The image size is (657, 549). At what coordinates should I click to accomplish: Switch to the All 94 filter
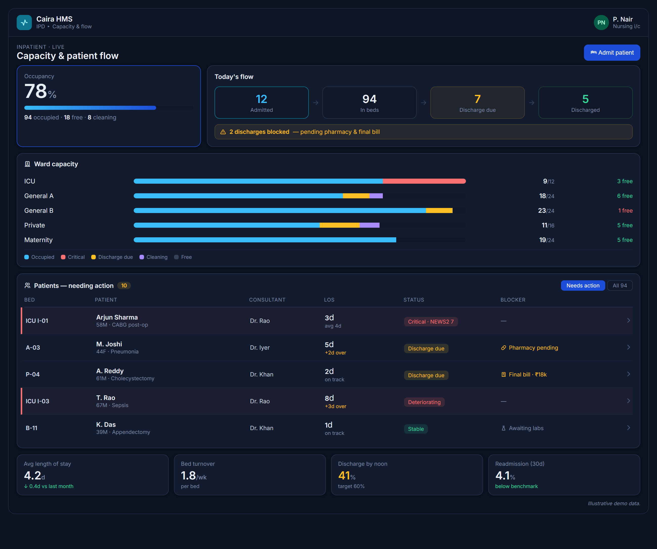tap(619, 286)
